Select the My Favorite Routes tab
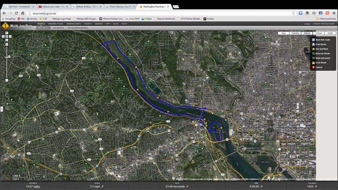Viewport: 338px width, 190px height. click(x=78, y=28)
